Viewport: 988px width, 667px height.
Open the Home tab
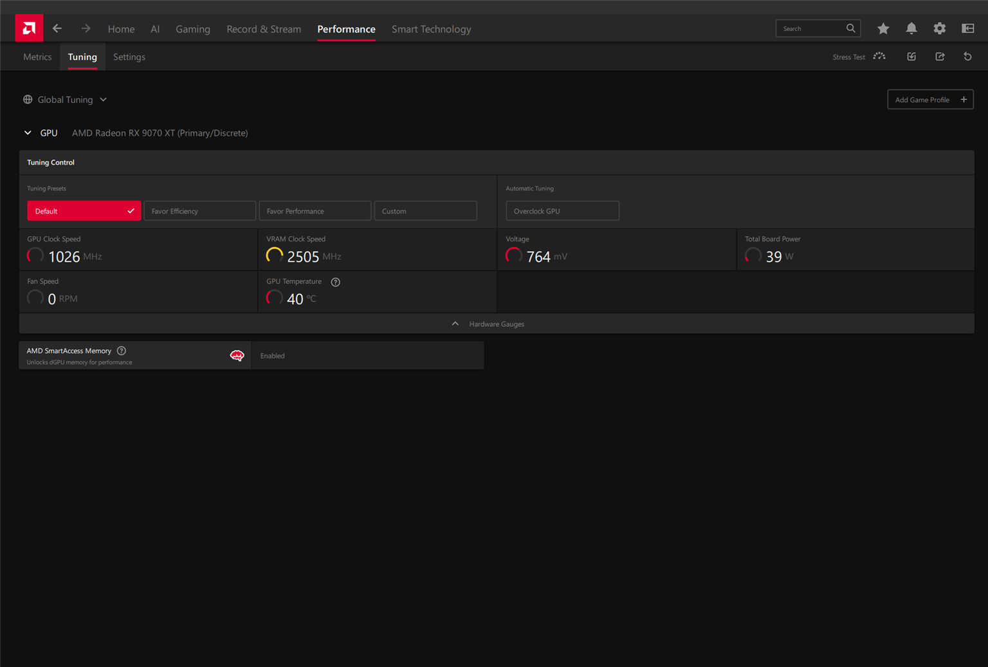coord(121,29)
